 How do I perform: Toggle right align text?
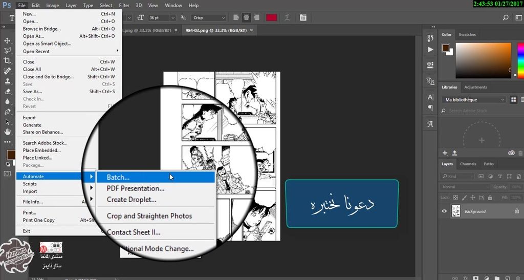point(256,18)
